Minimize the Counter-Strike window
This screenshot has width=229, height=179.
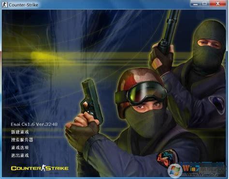click(195, 3)
